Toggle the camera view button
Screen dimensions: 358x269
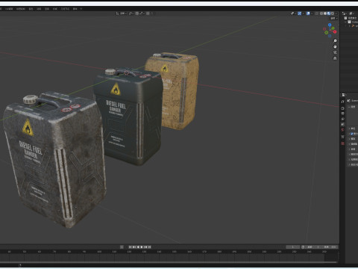click(335, 52)
